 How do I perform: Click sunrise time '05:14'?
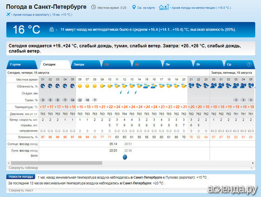click(113, 144)
